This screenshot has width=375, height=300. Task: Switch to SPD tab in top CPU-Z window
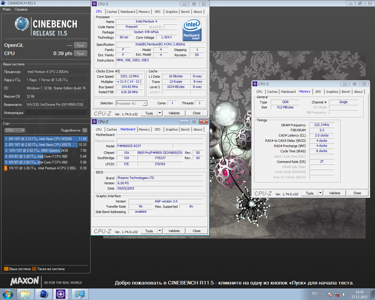pyautogui.click(x=158, y=12)
